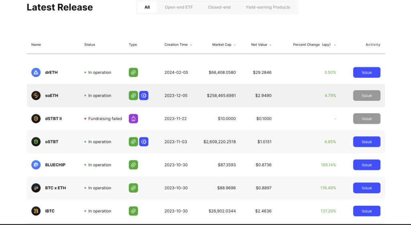Click the IBTC name text

[50, 211]
